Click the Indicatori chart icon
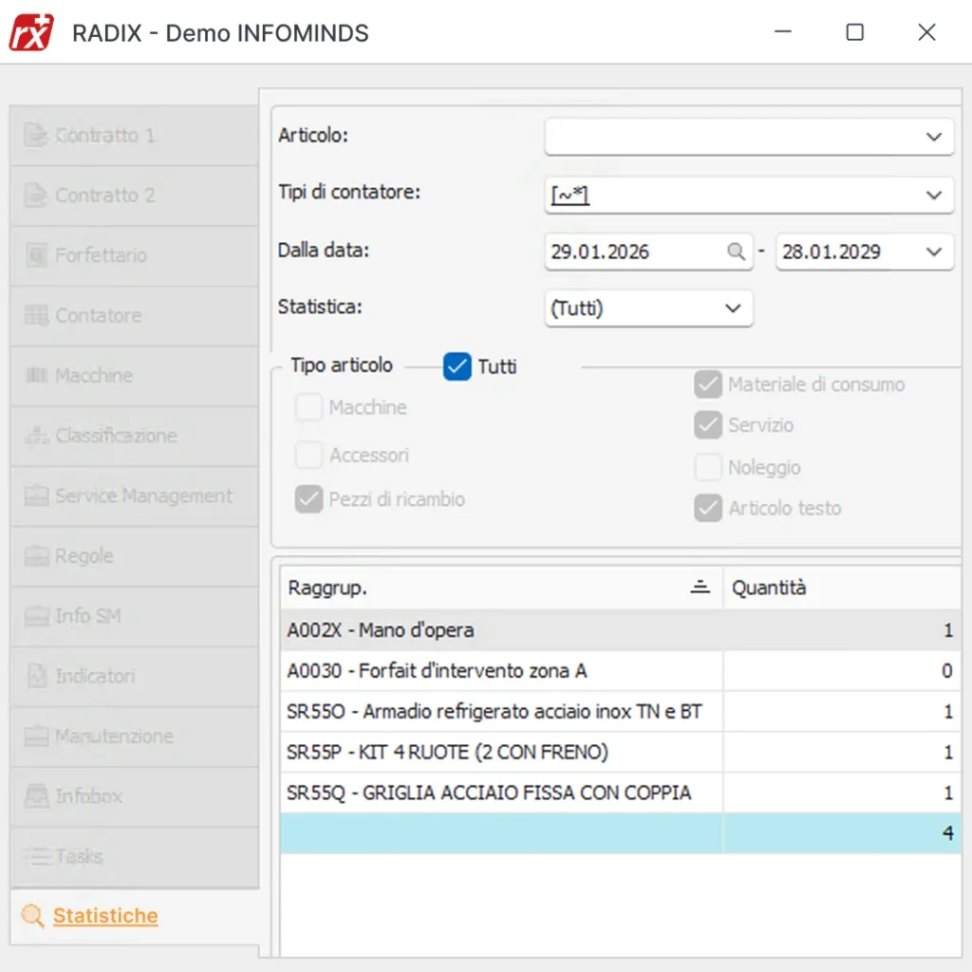This screenshot has width=972, height=972. coord(36,677)
